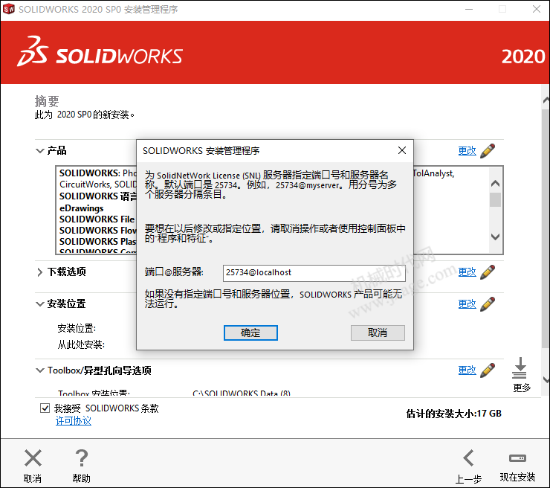Expand the 下载选项 section chevron
This screenshot has width=550, height=488.
click(x=39, y=272)
